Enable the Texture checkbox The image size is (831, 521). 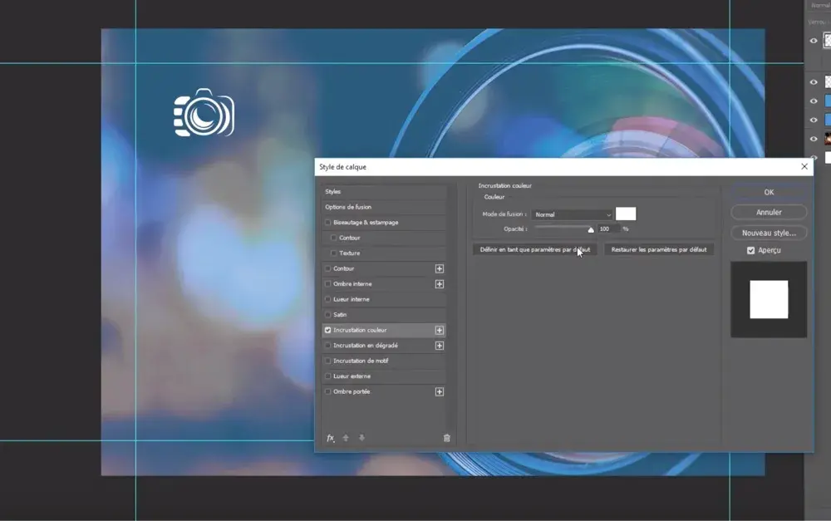(333, 253)
